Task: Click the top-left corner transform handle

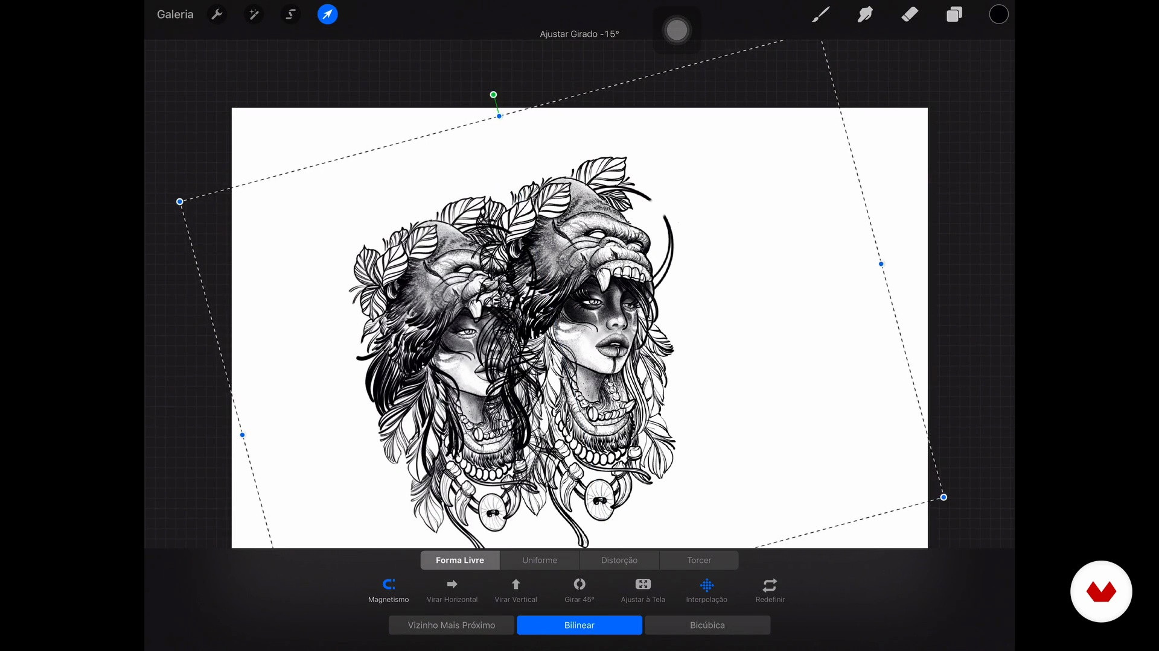Action: point(179,201)
